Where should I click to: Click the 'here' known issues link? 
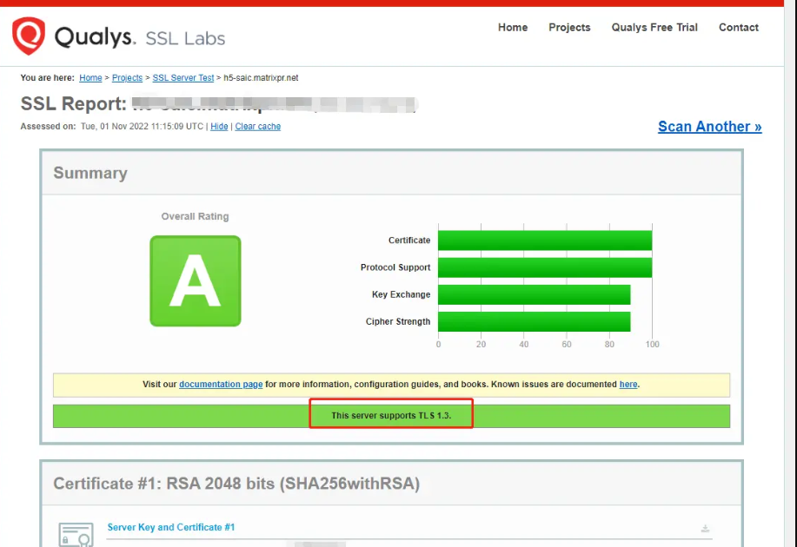[628, 385]
